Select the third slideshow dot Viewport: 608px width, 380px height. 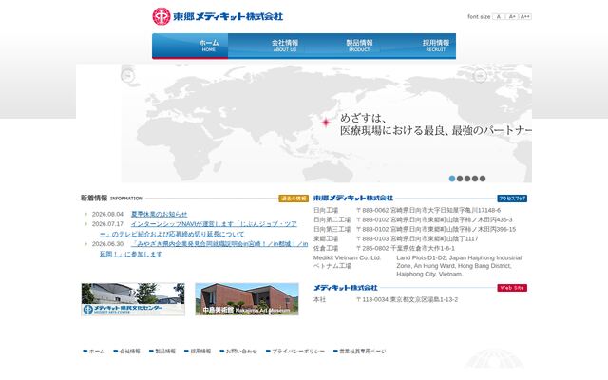(x=467, y=179)
